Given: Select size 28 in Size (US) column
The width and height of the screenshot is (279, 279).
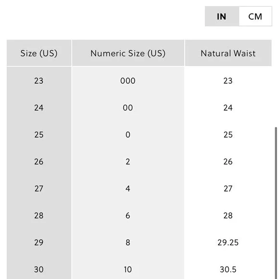Looking at the screenshot, I should (39, 216).
